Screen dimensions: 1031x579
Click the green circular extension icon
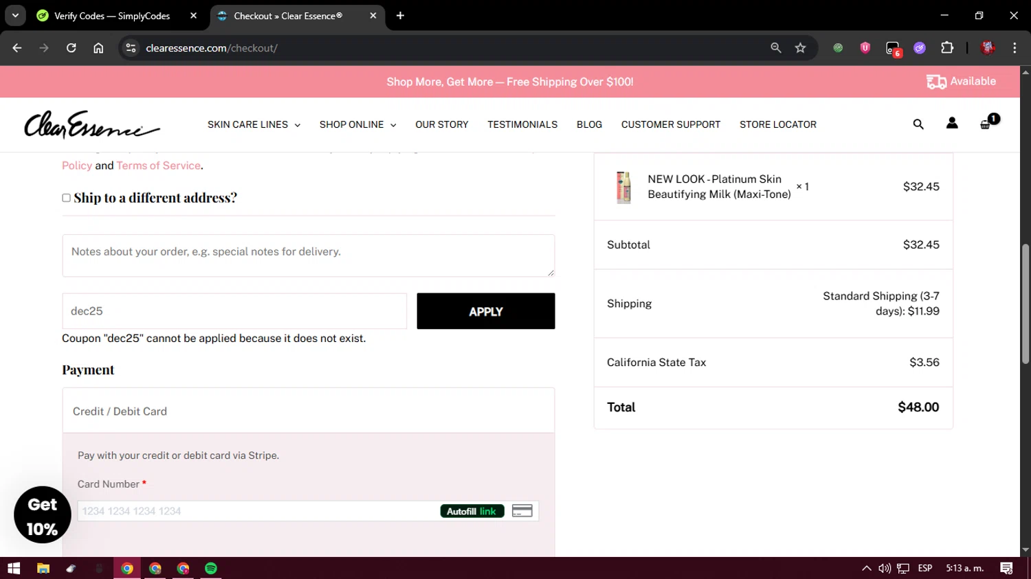(x=838, y=48)
